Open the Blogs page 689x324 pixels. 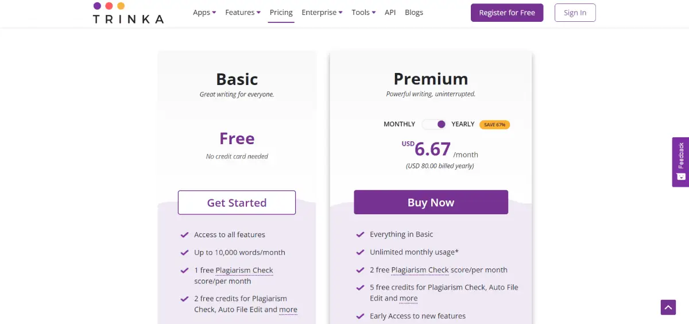pos(414,13)
